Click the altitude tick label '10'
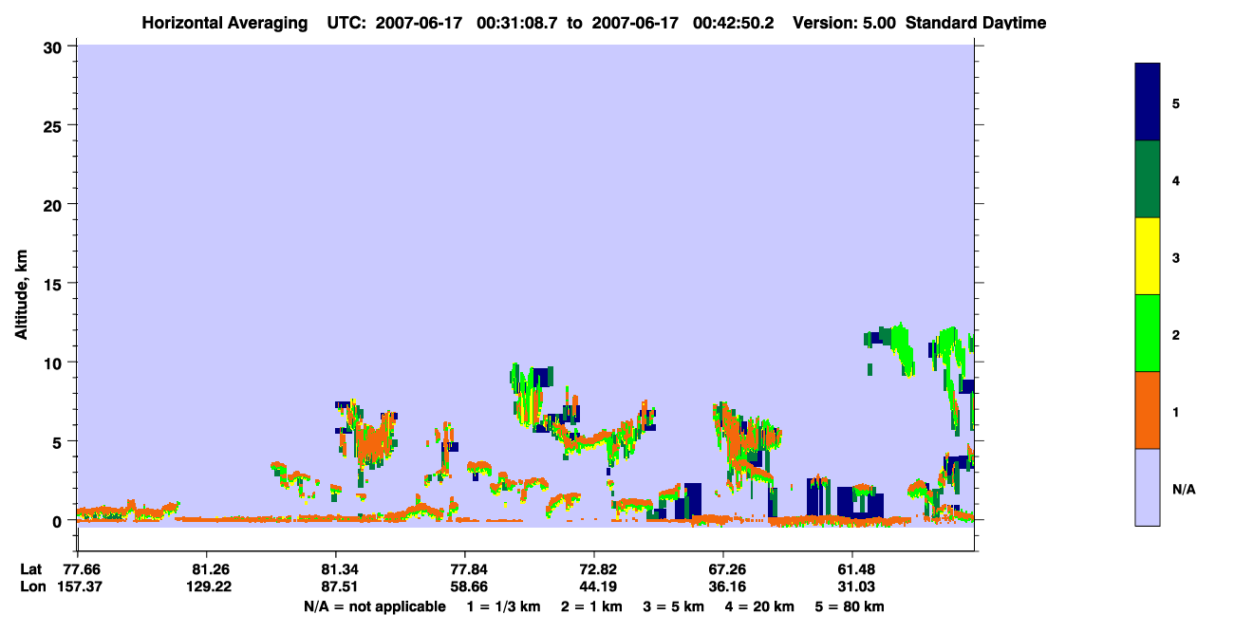The height and width of the screenshot is (633, 1234). (55, 363)
